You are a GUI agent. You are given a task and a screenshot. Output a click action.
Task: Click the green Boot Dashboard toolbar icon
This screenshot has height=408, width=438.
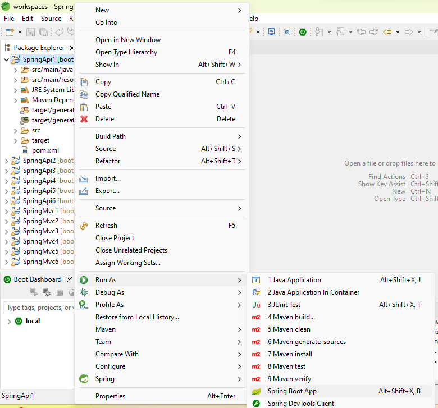point(303,32)
